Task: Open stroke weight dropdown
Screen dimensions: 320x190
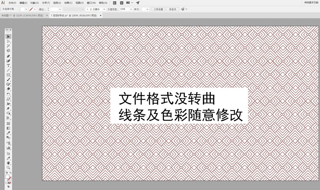Action: click(x=60, y=9)
